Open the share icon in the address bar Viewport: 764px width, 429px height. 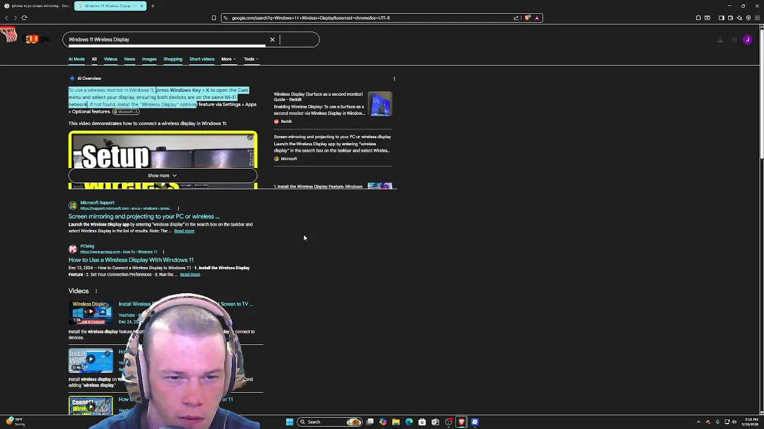(516, 18)
